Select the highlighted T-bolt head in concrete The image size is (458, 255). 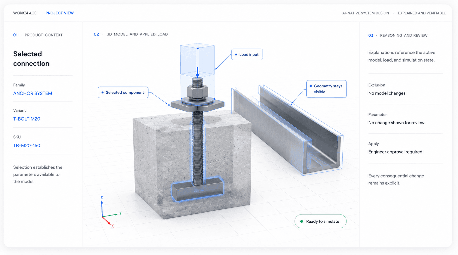click(x=197, y=189)
